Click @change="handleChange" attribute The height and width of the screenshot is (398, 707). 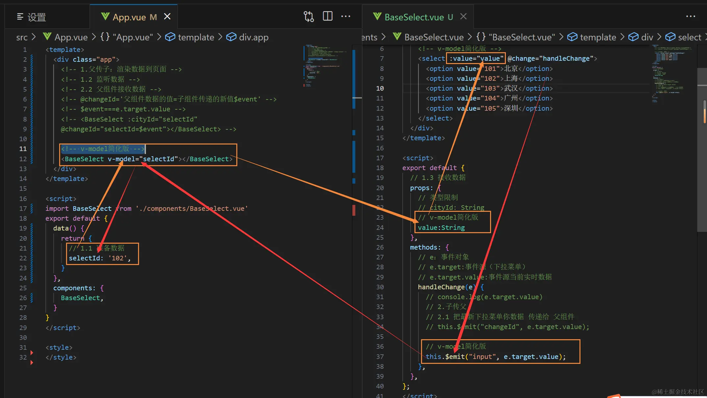click(x=550, y=58)
